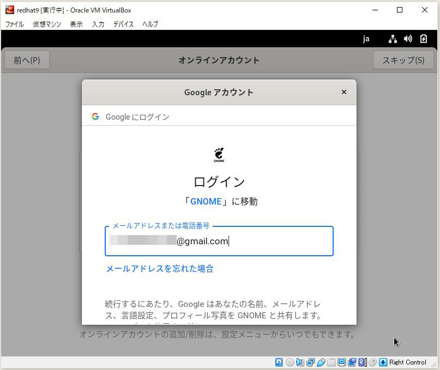Minimize the VirtualBox window
This screenshot has height=370, width=440.
tap(375, 10)
